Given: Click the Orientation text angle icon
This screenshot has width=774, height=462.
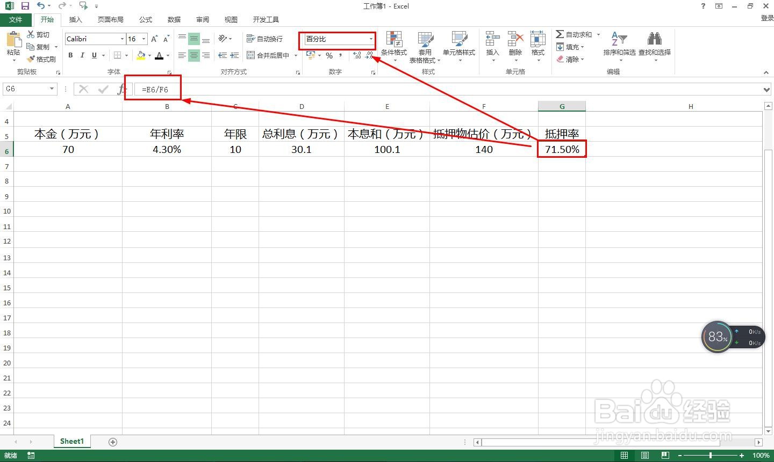Looking at the screenshot, I should point(223,39).
